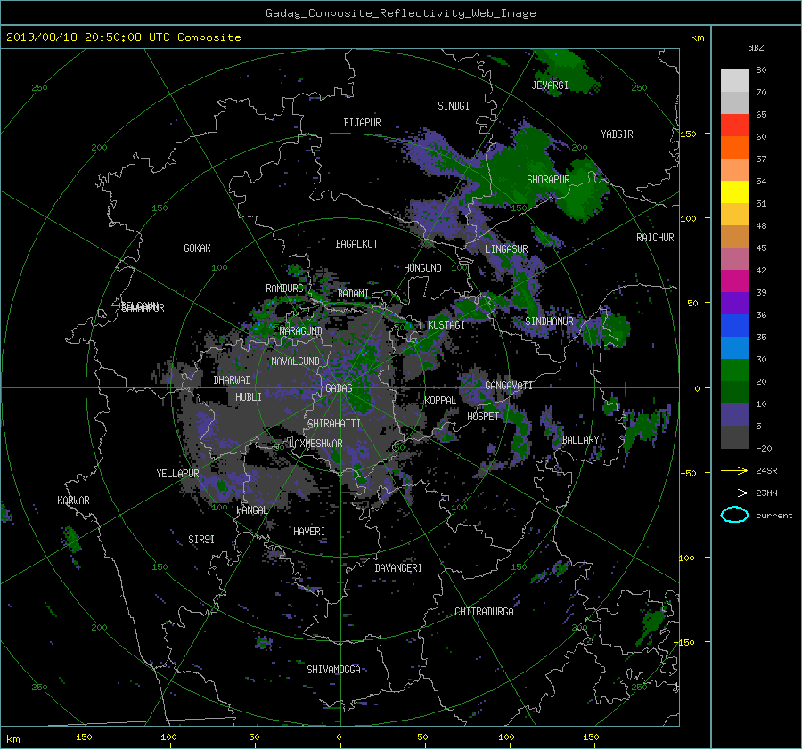
Task: Click the -100 tick on right axis
Action: click(x=683, y=558)
